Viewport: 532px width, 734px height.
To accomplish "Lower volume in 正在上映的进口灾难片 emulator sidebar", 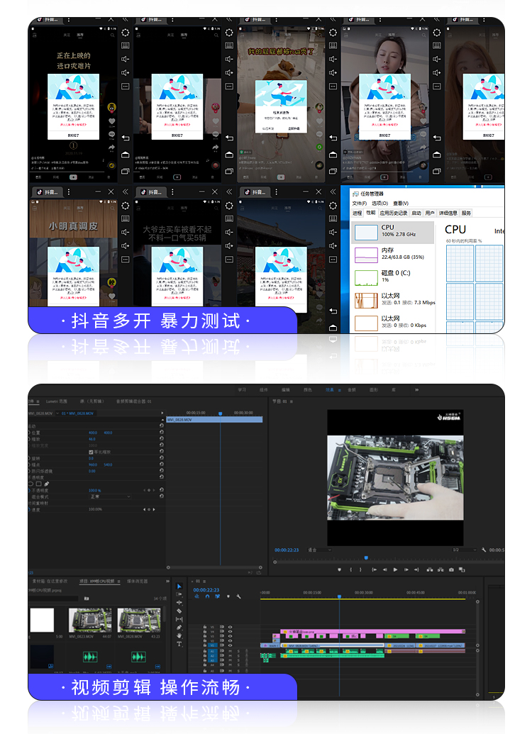I will point(125,59).
